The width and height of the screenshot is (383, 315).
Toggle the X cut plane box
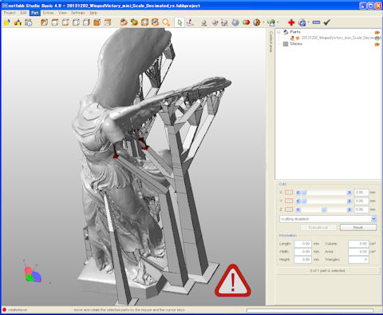click(289, 193)
